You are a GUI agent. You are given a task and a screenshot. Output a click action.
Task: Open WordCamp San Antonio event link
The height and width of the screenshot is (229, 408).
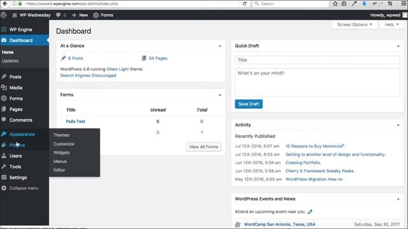click(x=279, y=225)
